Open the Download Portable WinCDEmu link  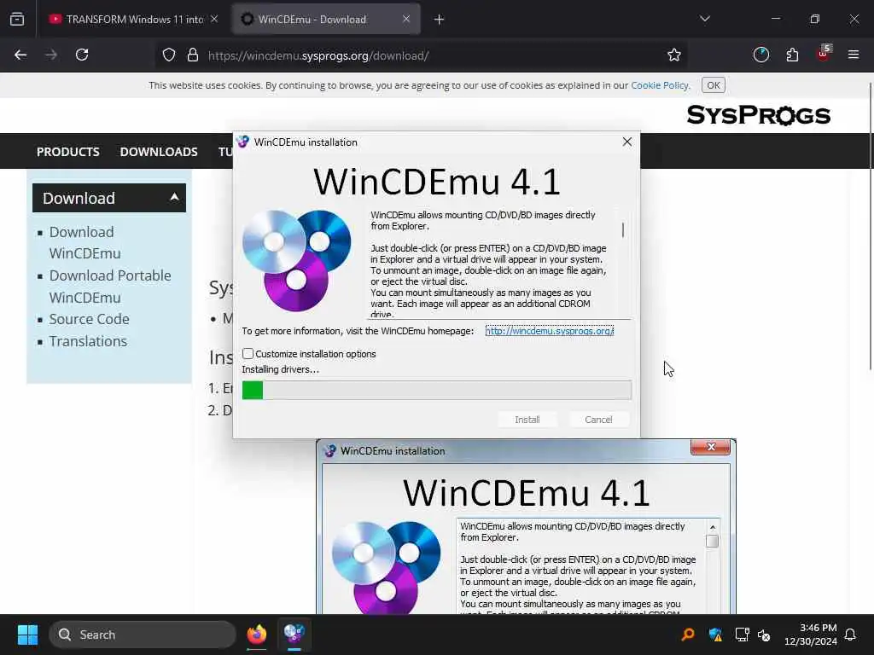(x=110, y=287)
